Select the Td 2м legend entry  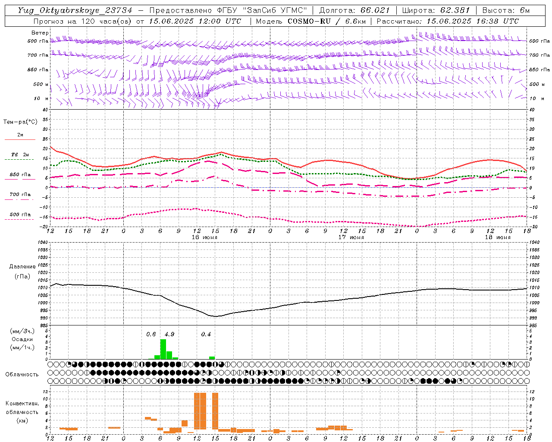click(20, 155)
